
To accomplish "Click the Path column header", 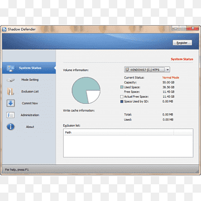I will [119, 133].
